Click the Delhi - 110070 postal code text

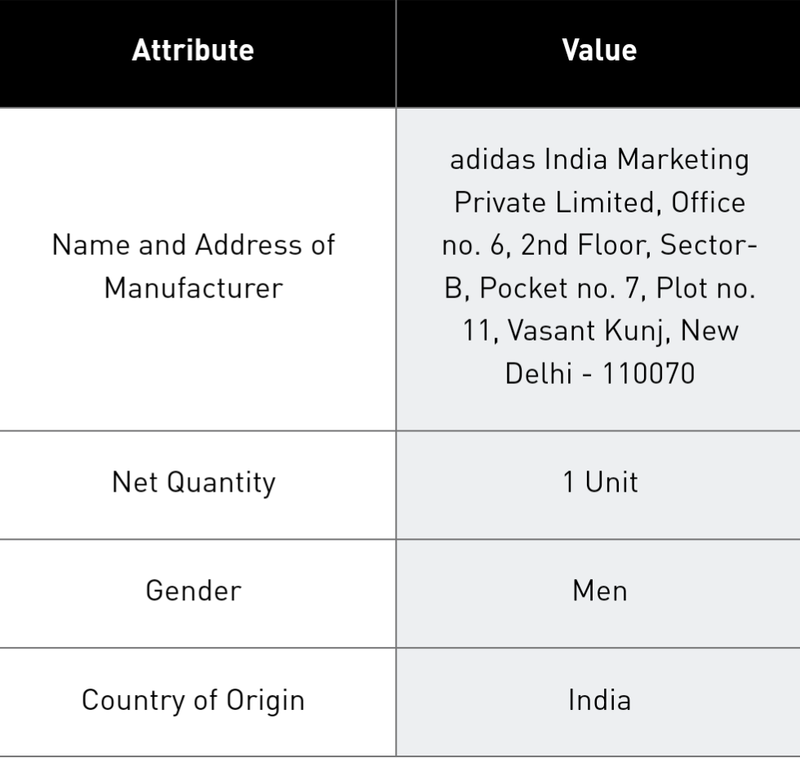[x=600, y=373]
